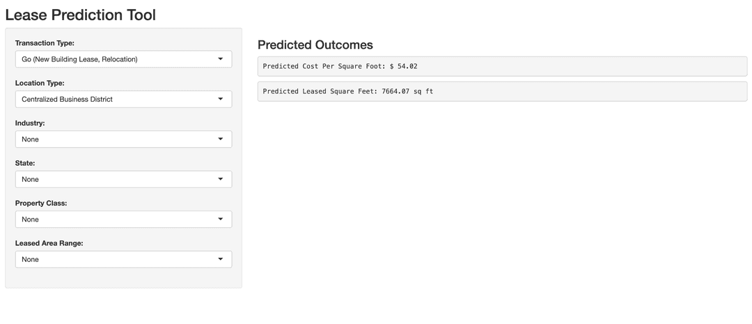Click the Location Type dropdown caret arrow
The height and width of the screenshot is (324, 752).
click(221, 99)
